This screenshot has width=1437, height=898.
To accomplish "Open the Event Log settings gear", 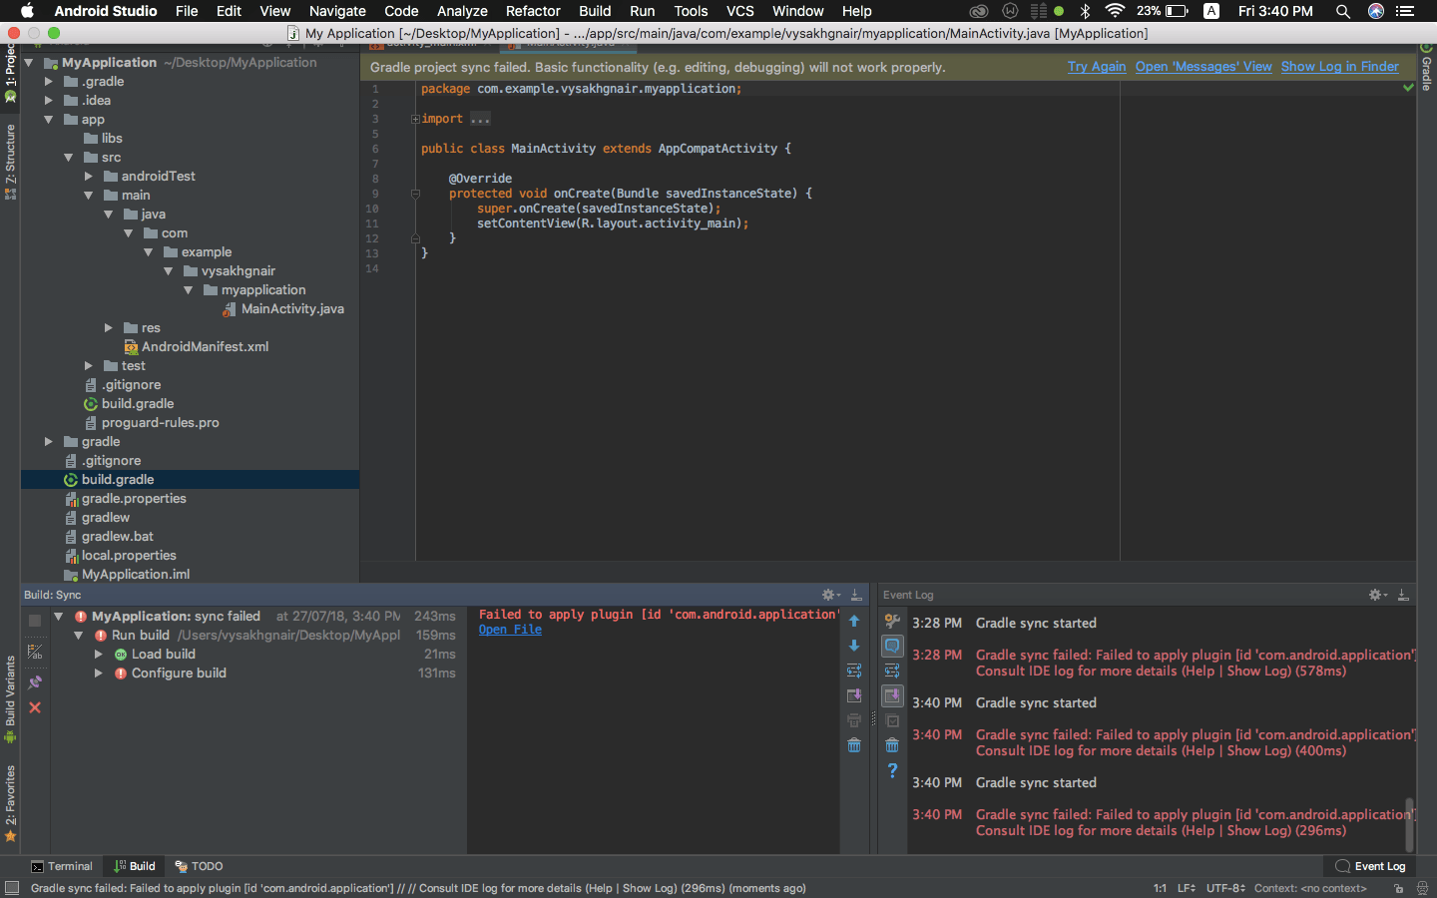I will tap(1375, 594).
